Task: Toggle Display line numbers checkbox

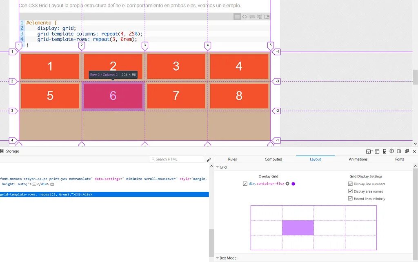Action: [x=350, y=184]
